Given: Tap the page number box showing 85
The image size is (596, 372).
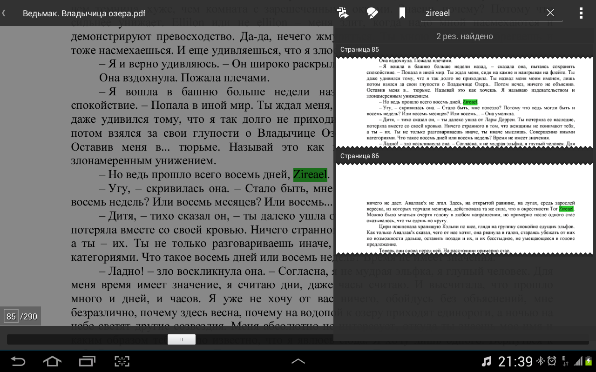Looking at the screenshot, I should coord(11,317).
